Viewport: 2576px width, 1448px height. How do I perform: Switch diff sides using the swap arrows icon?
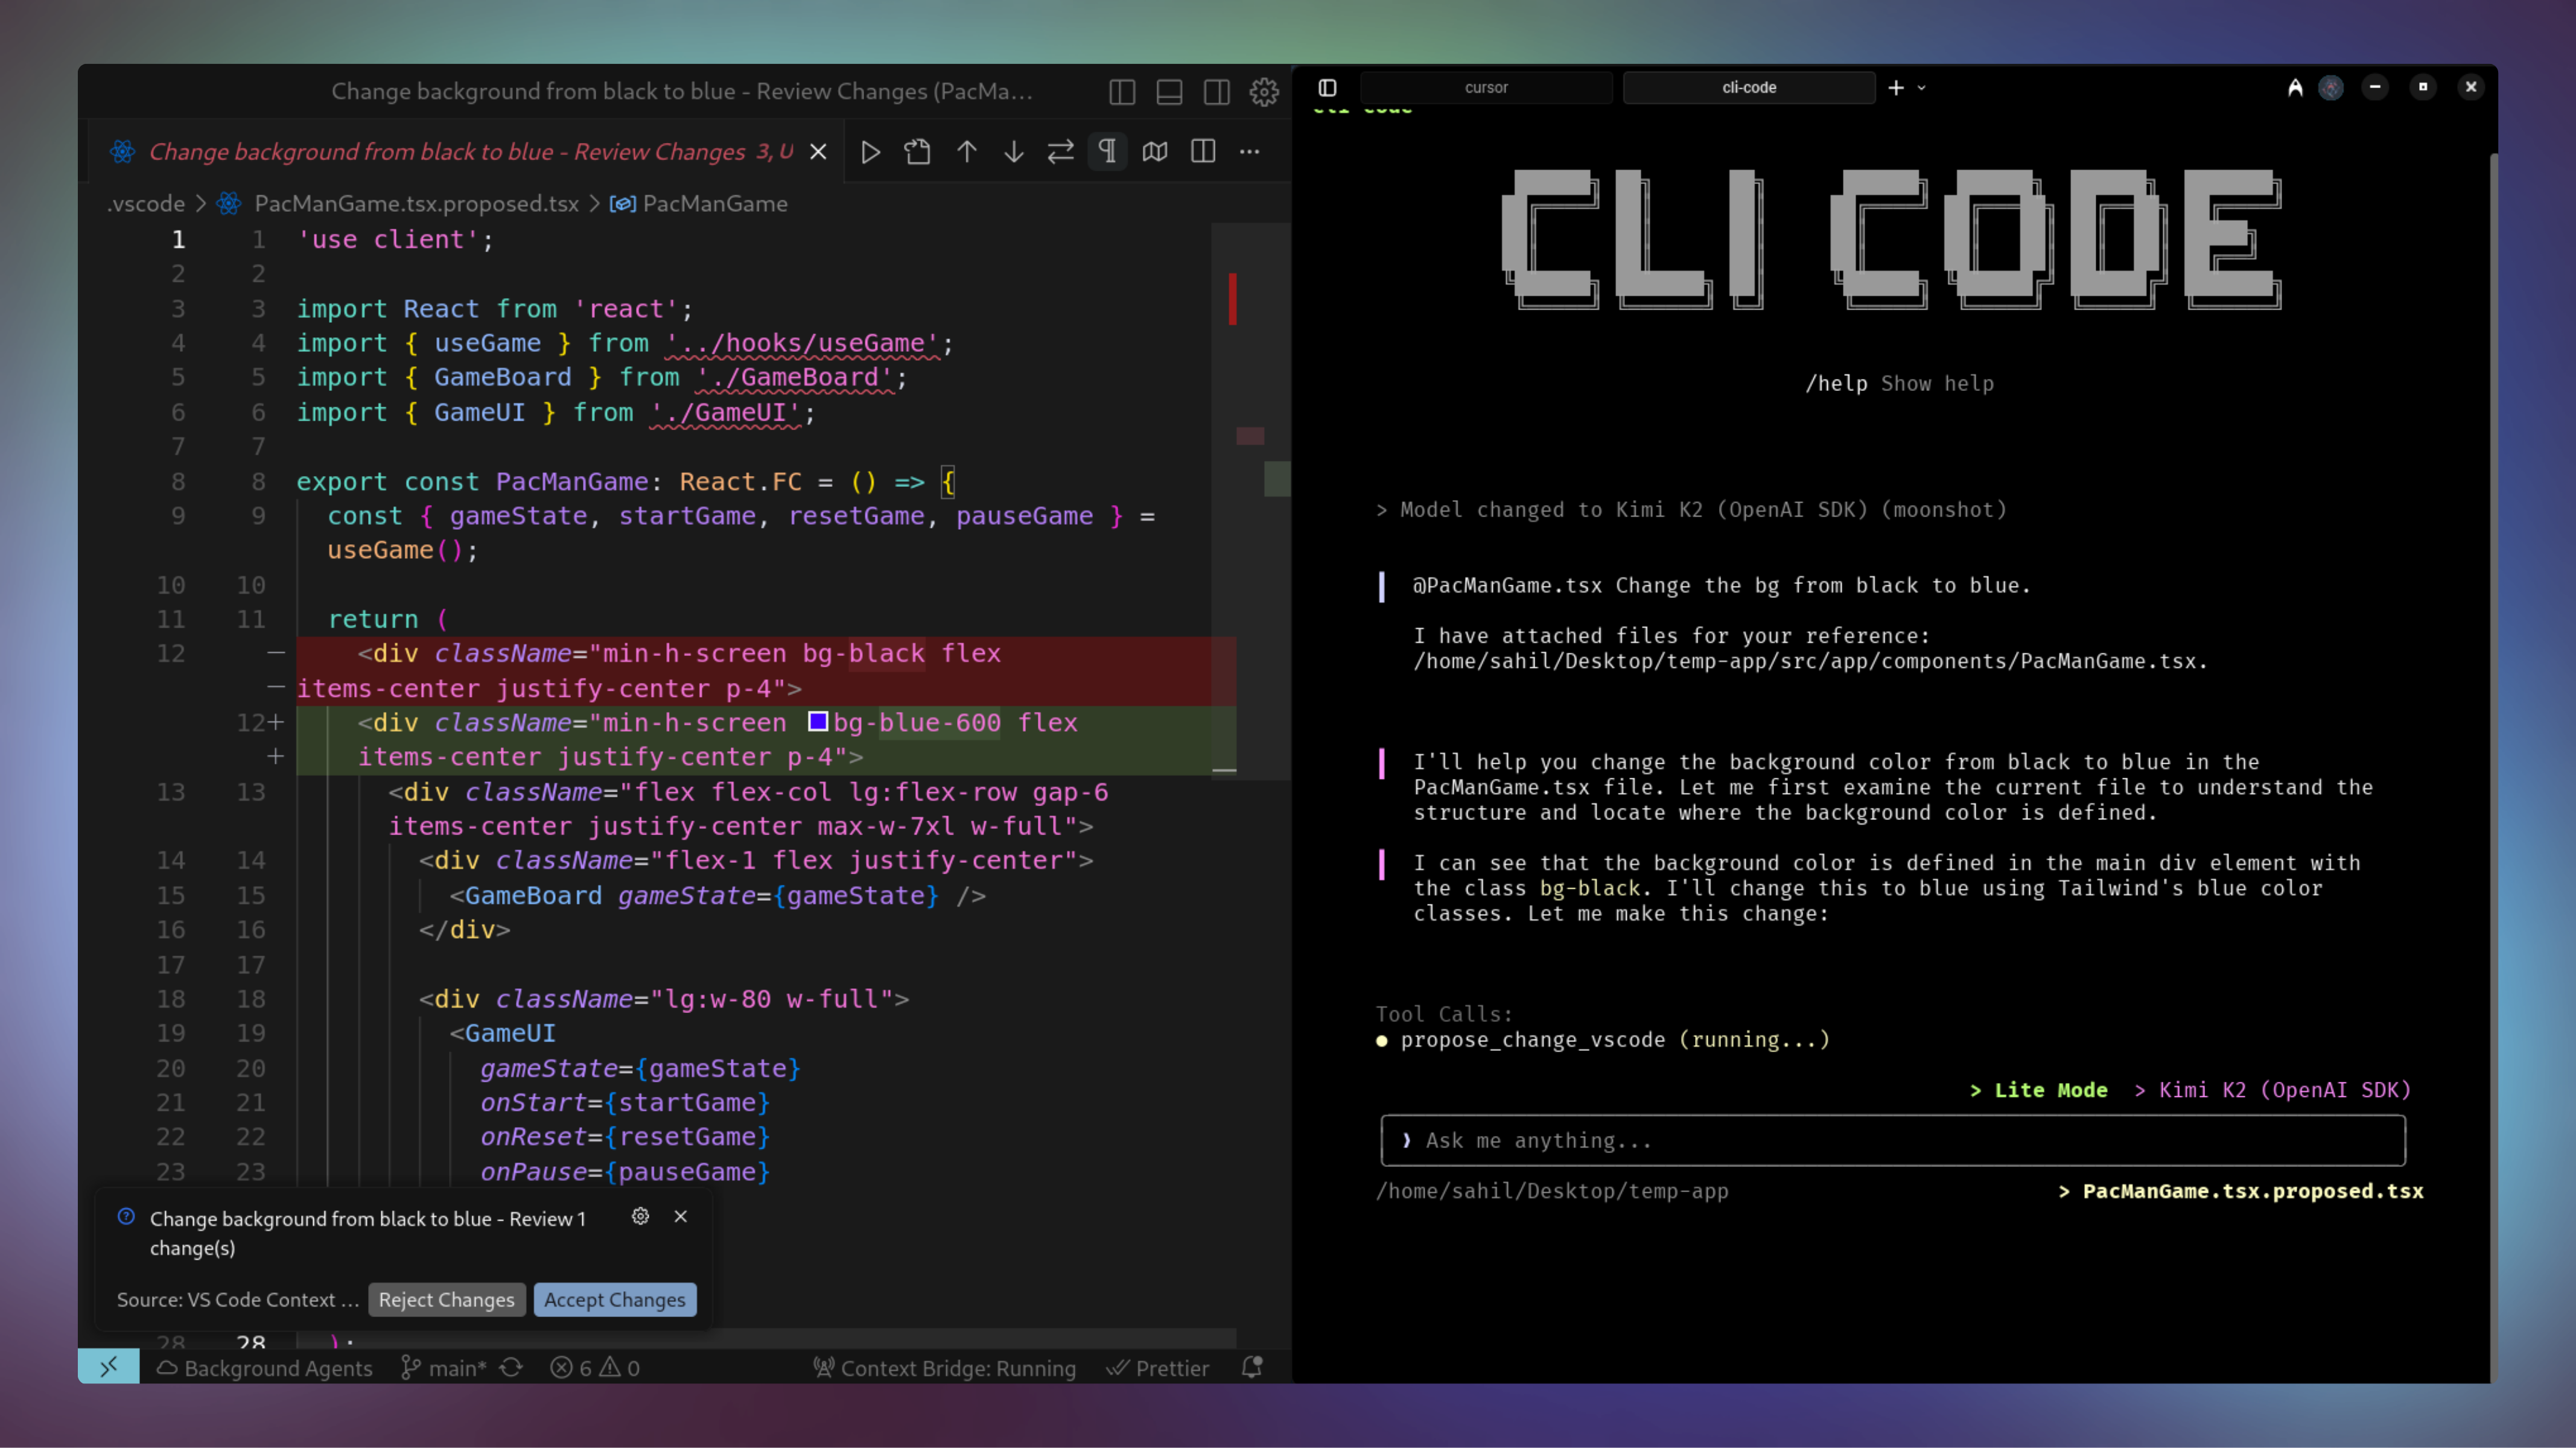tap(1060, 151)
